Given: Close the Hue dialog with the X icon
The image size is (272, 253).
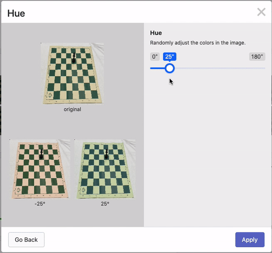Looking at the screenshot, I should (x=261, y=12).
